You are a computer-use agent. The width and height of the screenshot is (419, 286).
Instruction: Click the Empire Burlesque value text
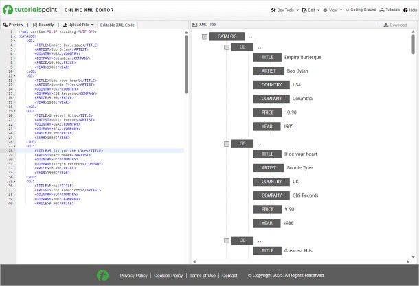303,58
